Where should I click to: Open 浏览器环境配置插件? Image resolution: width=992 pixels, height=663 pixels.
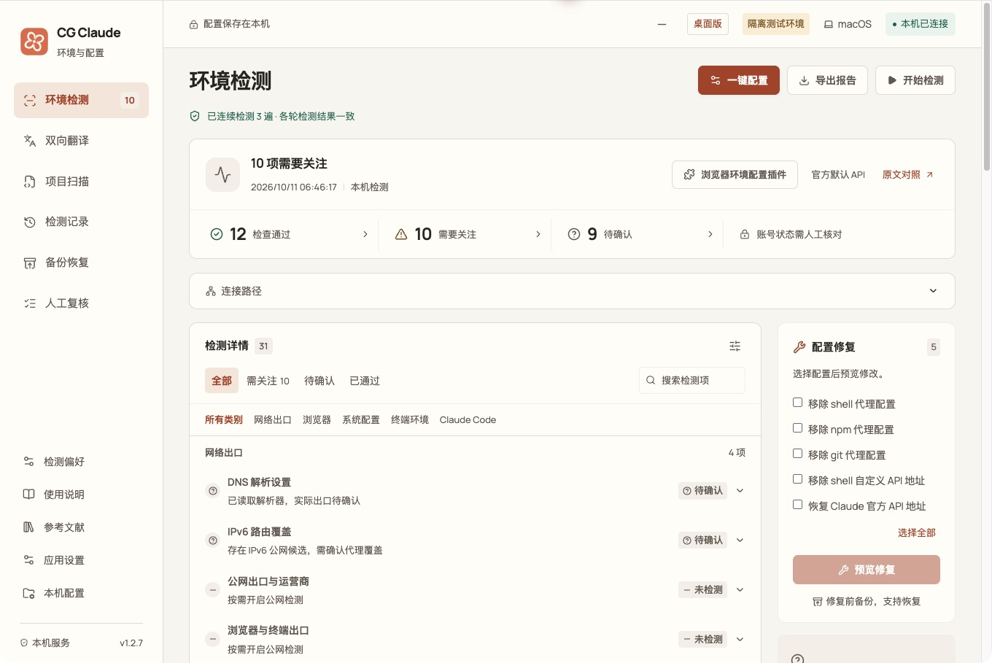(x=735, y=175)
